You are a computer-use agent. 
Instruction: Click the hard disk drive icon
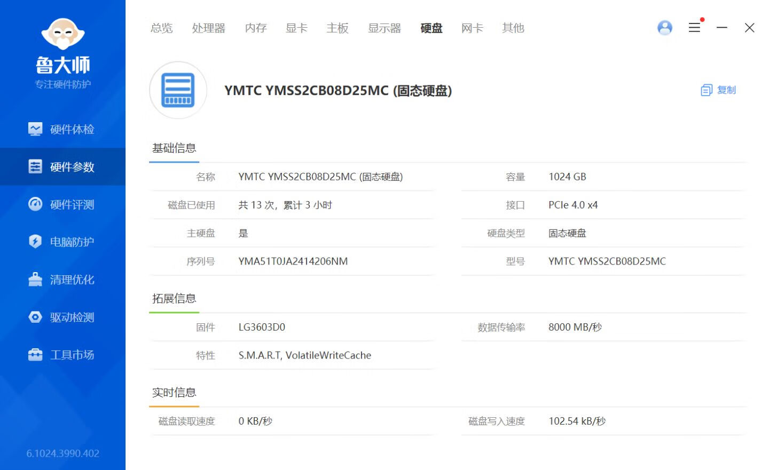pyautogui.click(x=178, y=90)
